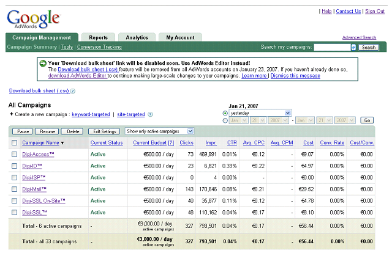Click the help icon beside Download bulk sheet

pos(73,91)
